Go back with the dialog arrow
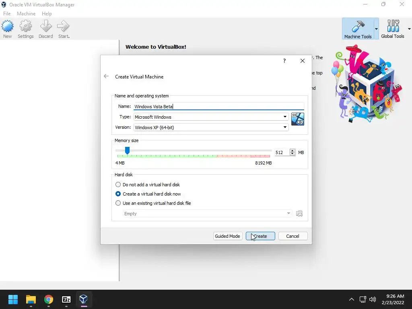 tap(106, 76)
